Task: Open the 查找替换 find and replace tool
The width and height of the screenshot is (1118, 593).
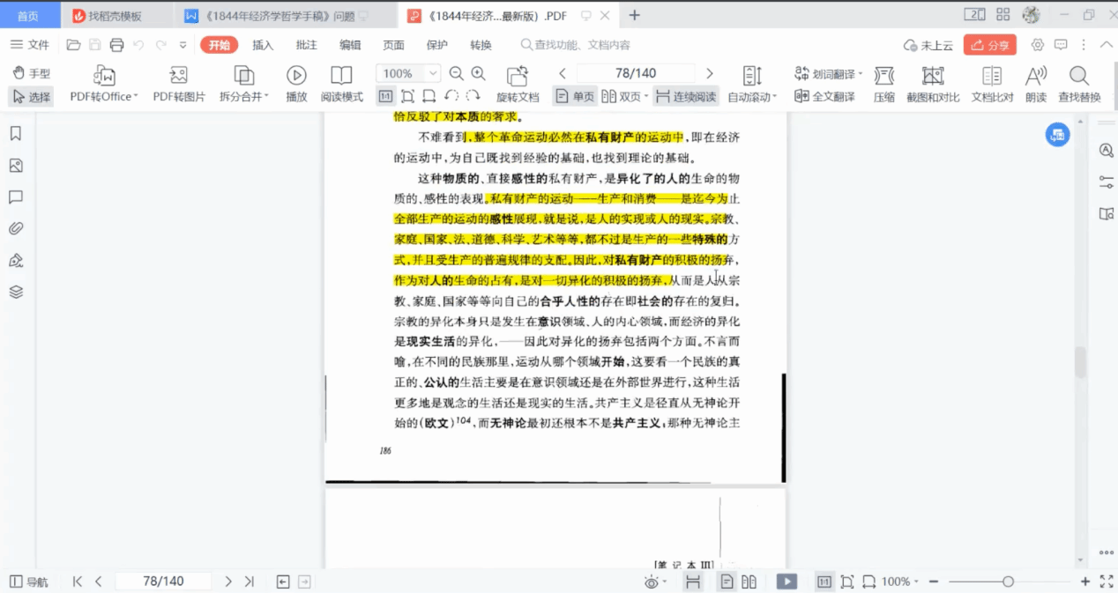Action: pos(1079,76)
